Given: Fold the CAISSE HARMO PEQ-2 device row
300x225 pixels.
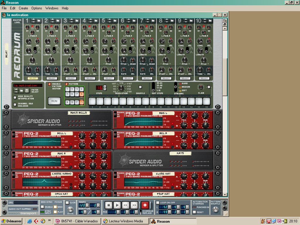Looking at the screenshot, I should (4, 177).
